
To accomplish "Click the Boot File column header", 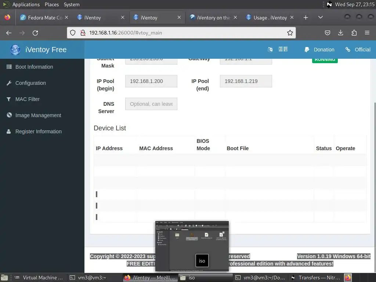I will pos(238,148).
